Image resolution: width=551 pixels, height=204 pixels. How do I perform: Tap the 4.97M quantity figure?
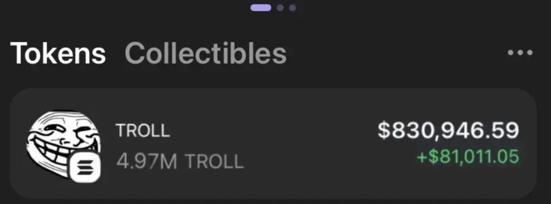click(147, 162)
